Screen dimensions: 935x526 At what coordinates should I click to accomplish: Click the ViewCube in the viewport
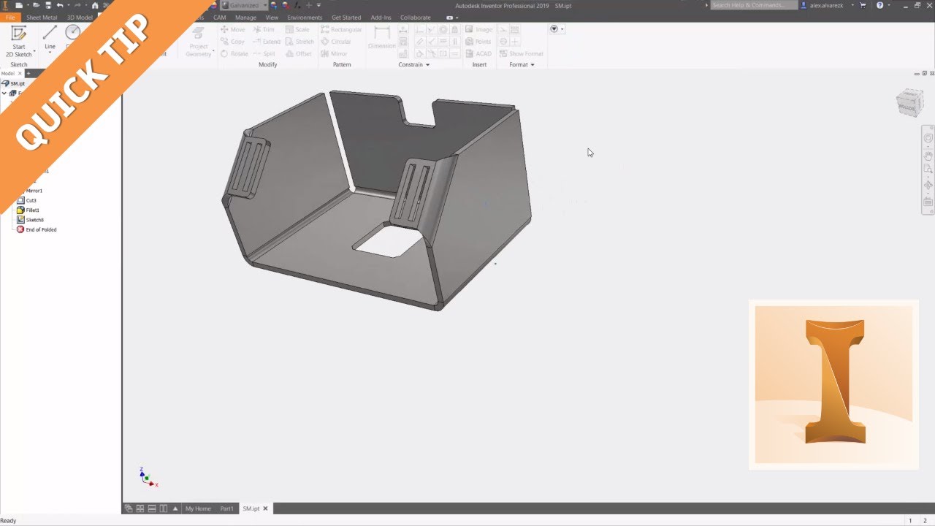[x=910, y=103]
